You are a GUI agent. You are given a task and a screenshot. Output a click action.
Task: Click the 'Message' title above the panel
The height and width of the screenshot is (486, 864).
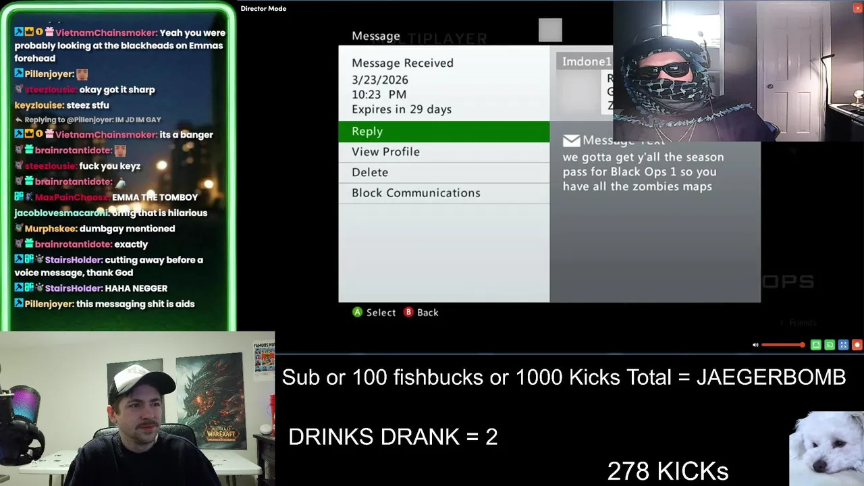(x=376, y=36)
